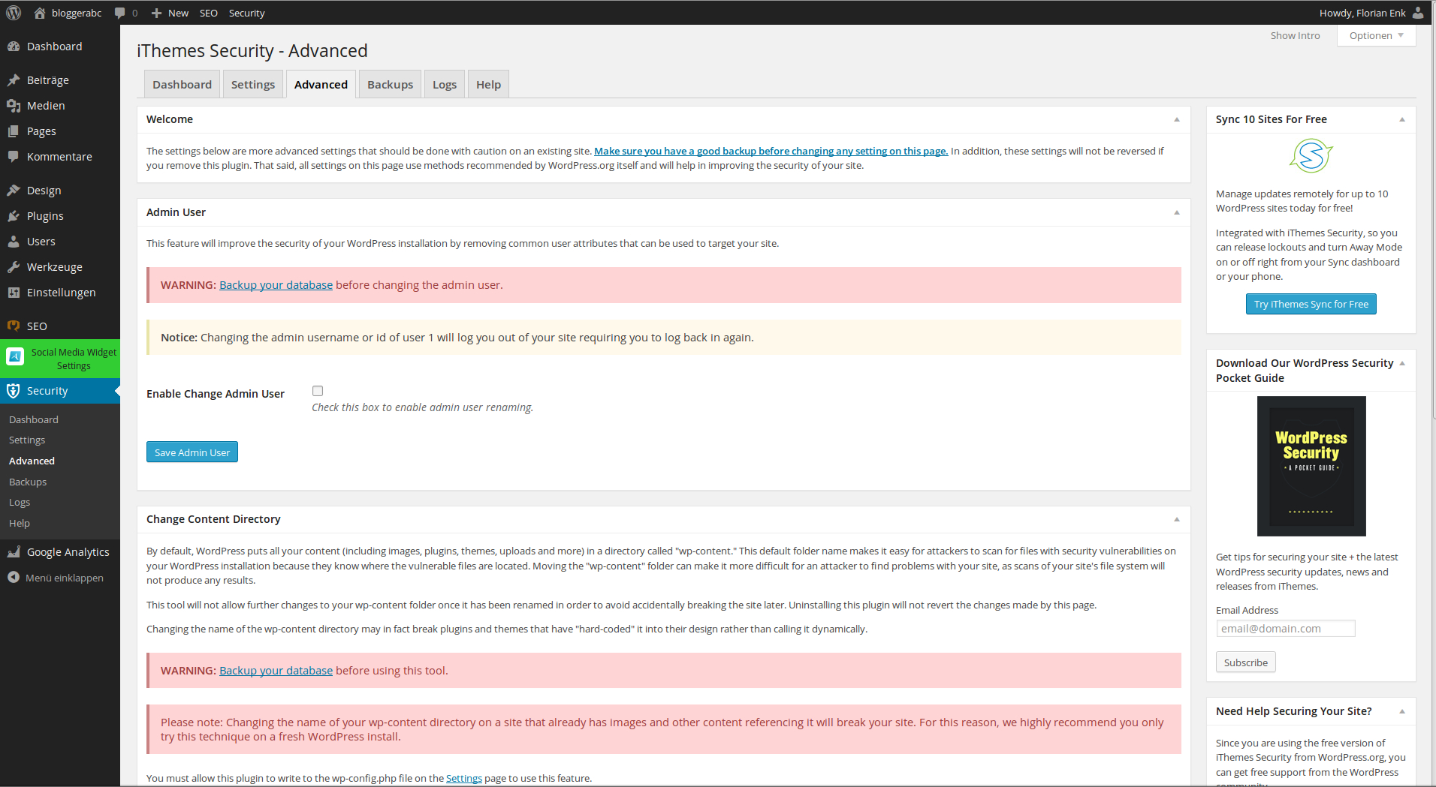The width and height of the screenshot is (1436, 787).
Task: Click the New plus icon in admin bar
Action: click(156, 13)
